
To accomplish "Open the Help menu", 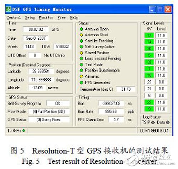I will [74, 17].
